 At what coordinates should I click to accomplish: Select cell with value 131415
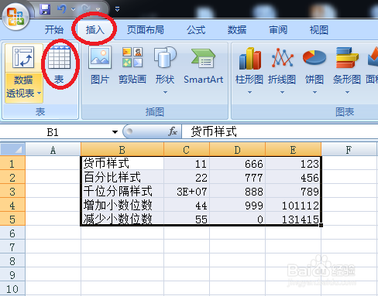click(293, 219)
